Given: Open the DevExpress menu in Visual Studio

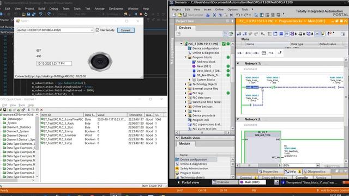Looking at the screenshot, I should (x=116, y=9).
